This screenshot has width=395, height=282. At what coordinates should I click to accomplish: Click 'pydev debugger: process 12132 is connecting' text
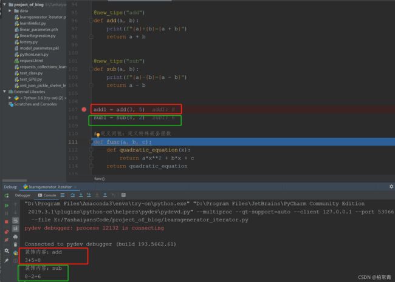coord(94,228)
